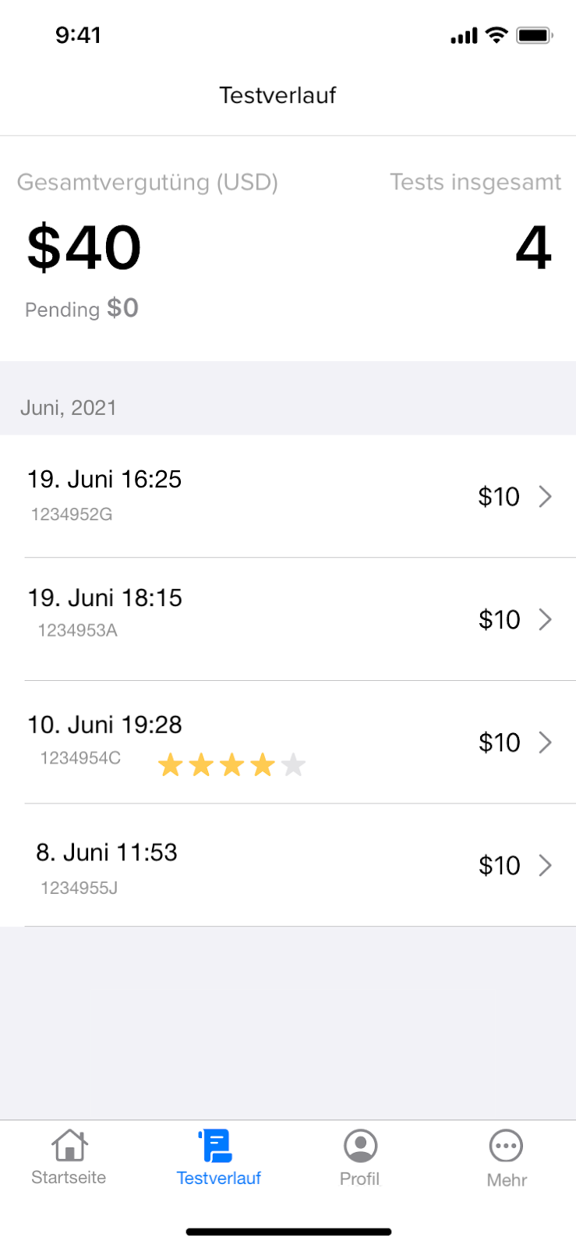Viewport: 576px width, 1248px height.
Task: Tap the home indicator bar
Action: pos(288,1232)
